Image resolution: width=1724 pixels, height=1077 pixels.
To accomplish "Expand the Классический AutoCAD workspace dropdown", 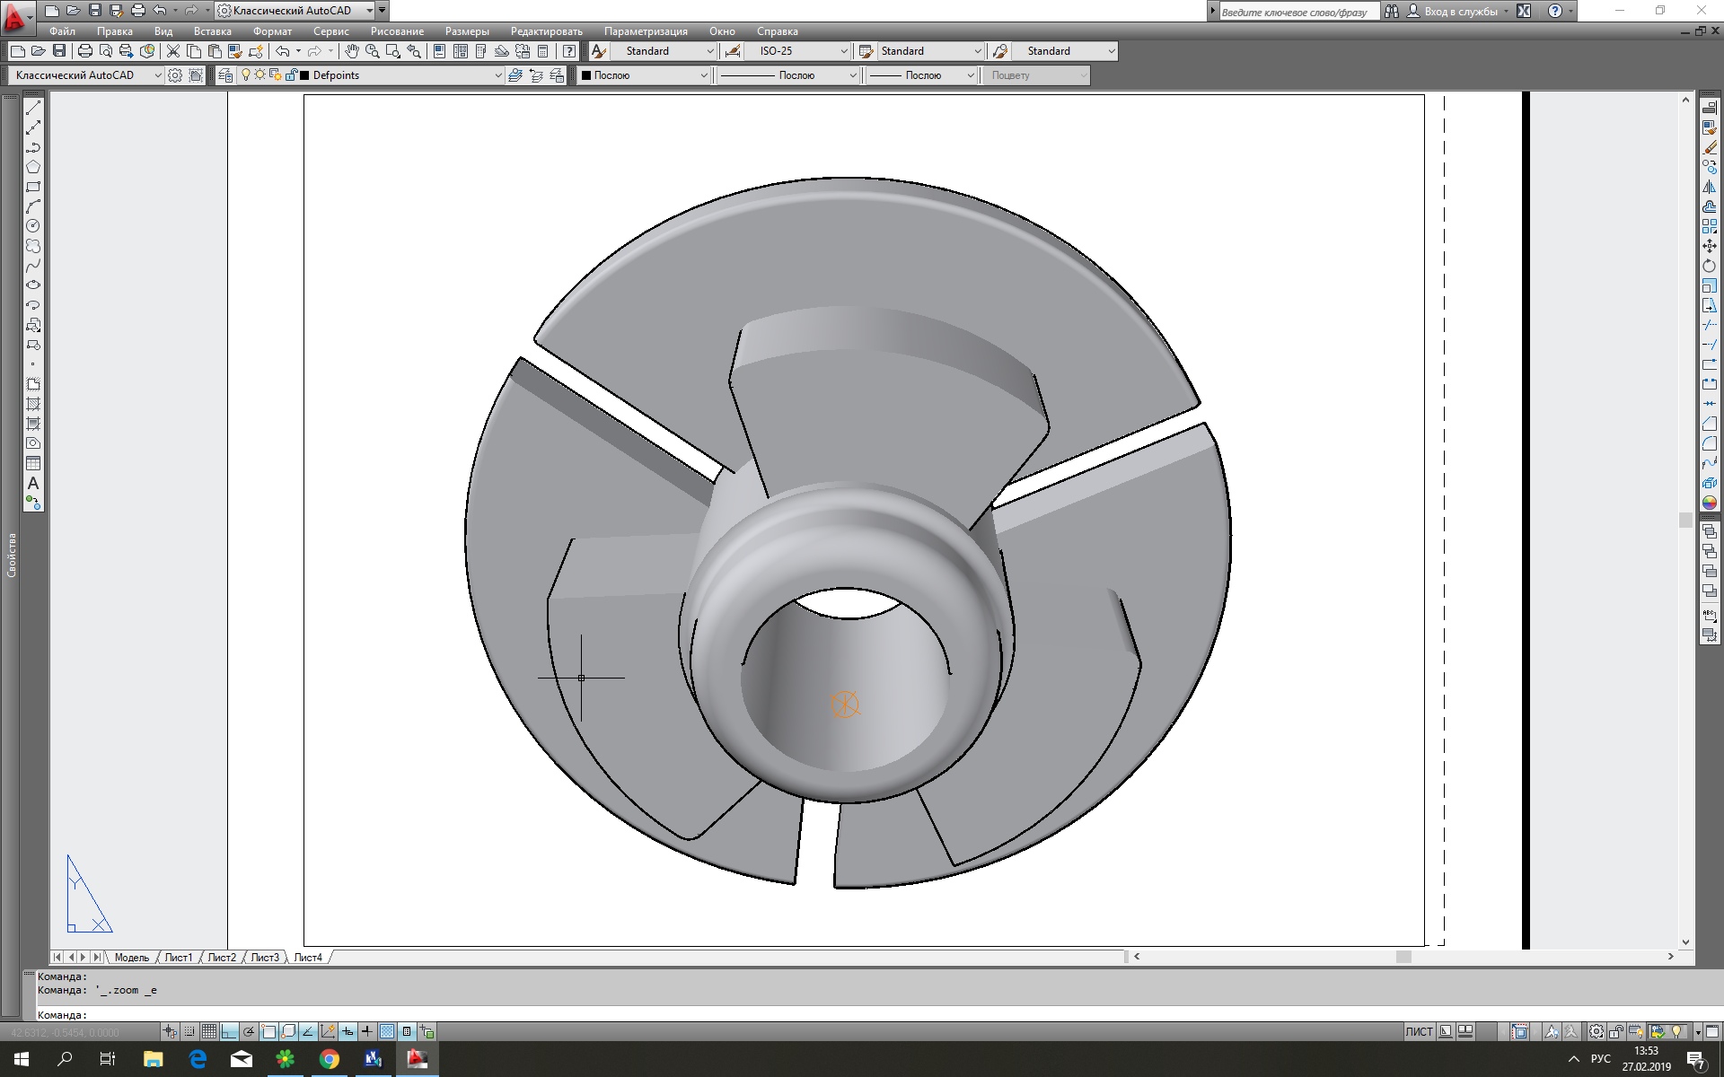I will coord(158,75).
